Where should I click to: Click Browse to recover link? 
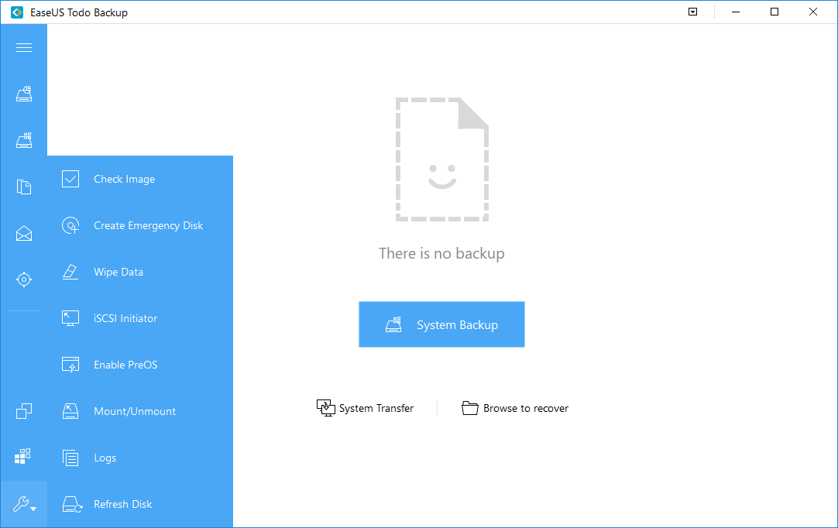[526, 408]
